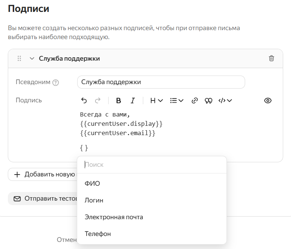Click the {{currentUser.display}} line in signature
Viewport: 291px width, 249px height.
(121, 124)
